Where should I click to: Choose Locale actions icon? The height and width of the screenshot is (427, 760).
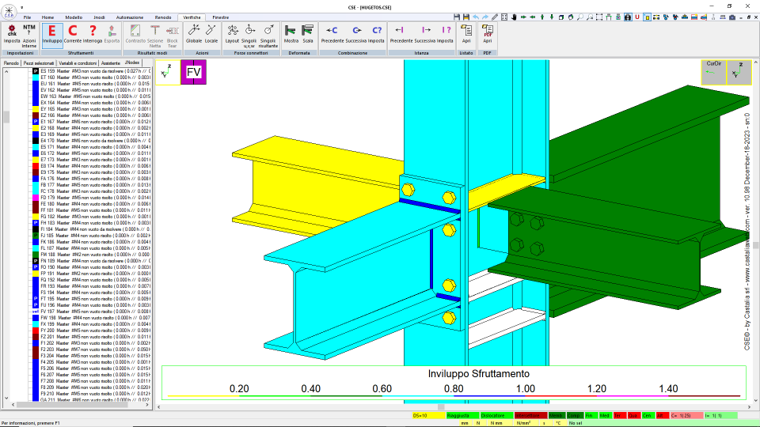pyautogui.click(x=211, y=34)
